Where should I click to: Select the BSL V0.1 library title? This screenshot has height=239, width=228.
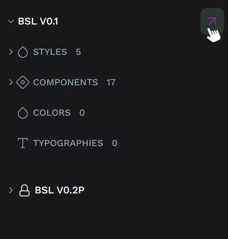[38, 21]
